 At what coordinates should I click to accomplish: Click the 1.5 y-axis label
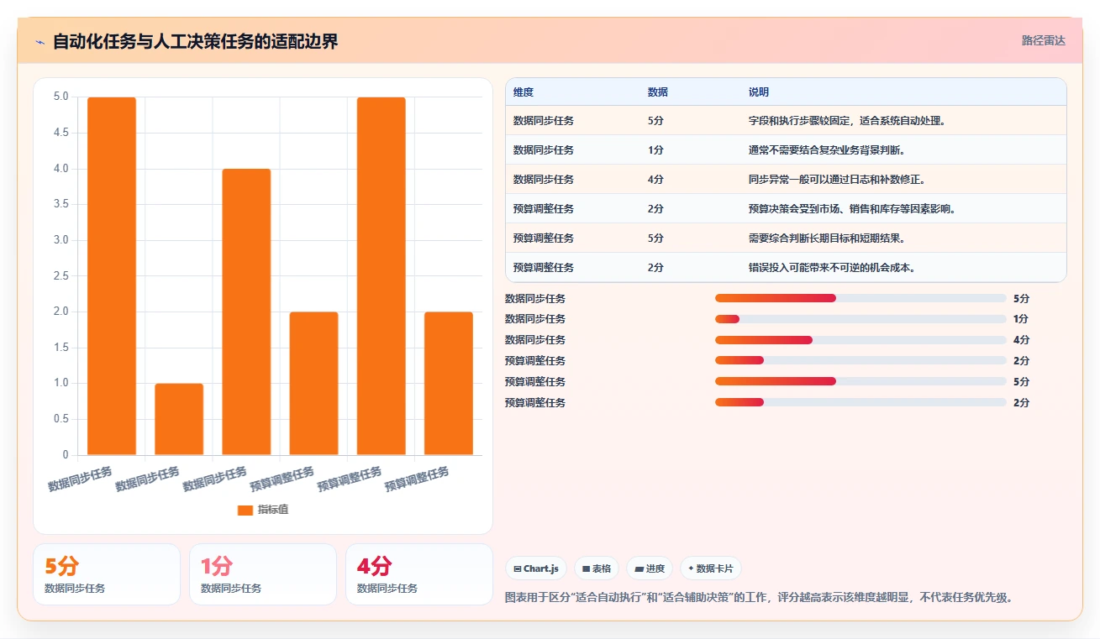[x=61, y=348]
